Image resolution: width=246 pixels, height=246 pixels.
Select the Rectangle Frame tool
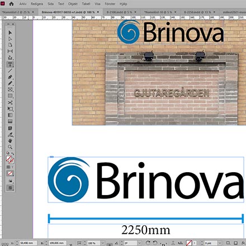10,89
